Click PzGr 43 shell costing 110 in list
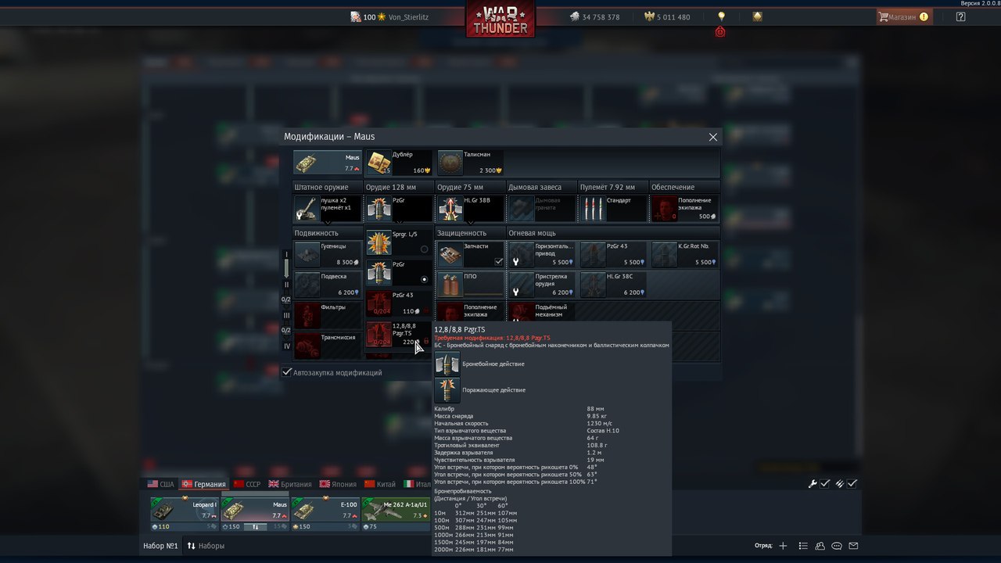Screen dimensions: 1001x563 (399, 303)
